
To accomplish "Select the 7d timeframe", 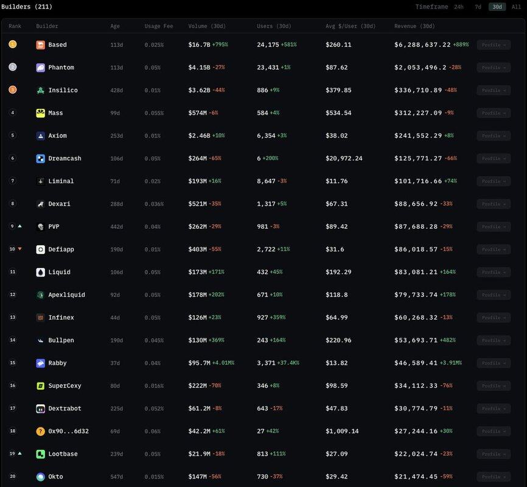I will point(478,7).
